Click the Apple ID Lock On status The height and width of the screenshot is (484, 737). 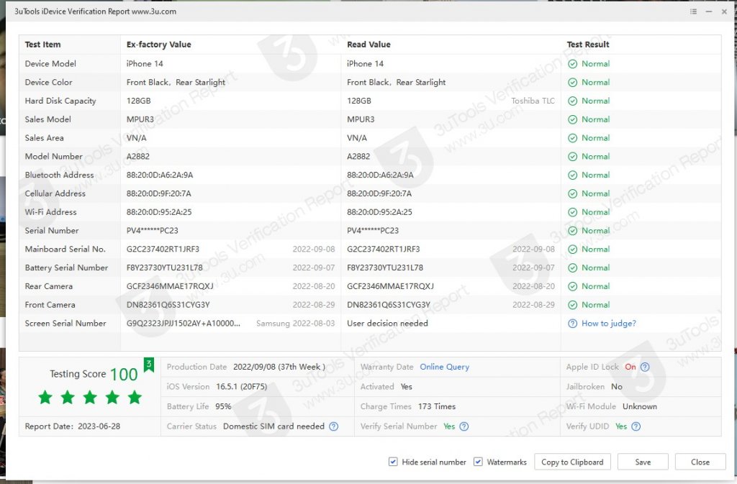pyautogui.click(x=630, y=367)
